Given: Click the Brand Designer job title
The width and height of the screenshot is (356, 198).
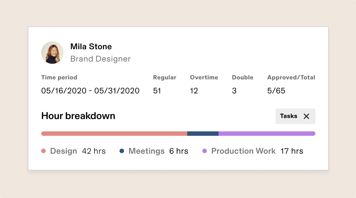Looking at the screenshot, I should pos(101,59).
